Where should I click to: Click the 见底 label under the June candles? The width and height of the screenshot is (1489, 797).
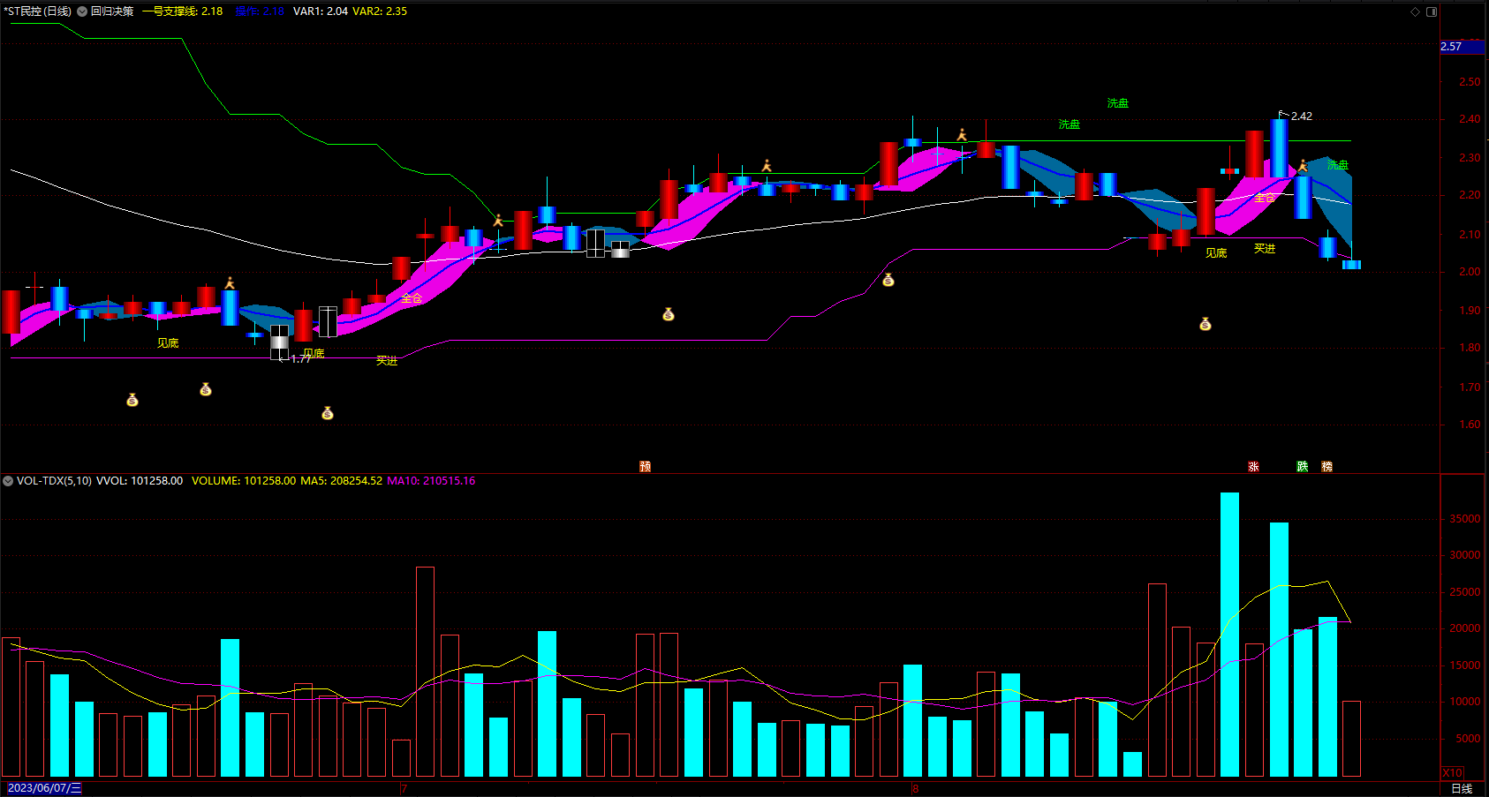click(x=168, y=342)
